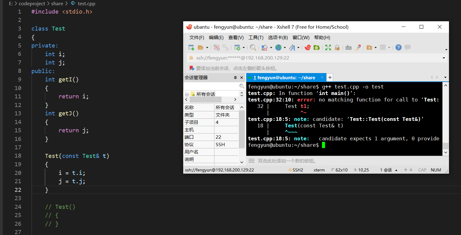Open dropdown arrow next to Open Session folder

click(207, 47)
